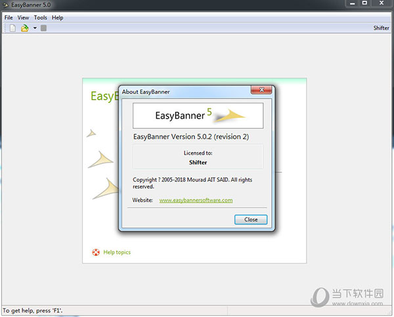394x317 pixels.
Task: Click the New document toolbar icon
Action: pyautogui.click(x=12, y=28)
